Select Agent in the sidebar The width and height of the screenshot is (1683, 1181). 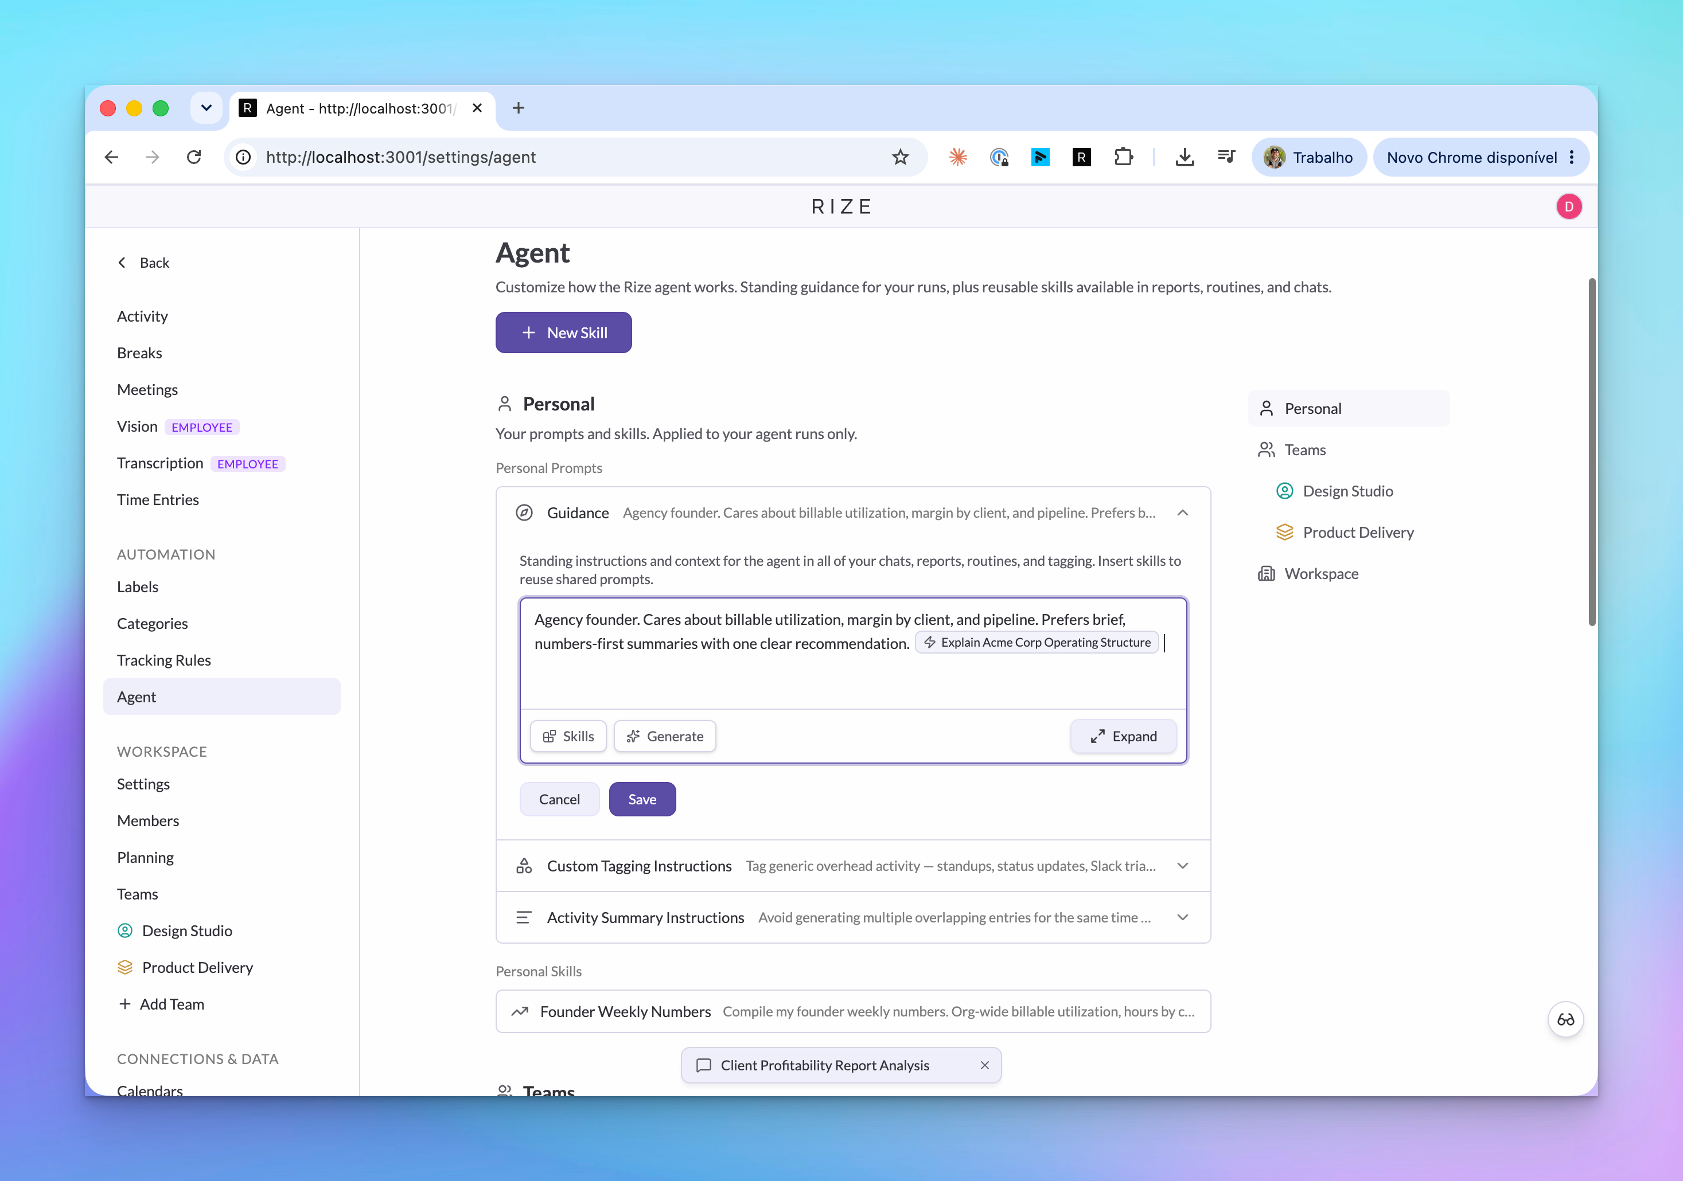pos(221,697)
